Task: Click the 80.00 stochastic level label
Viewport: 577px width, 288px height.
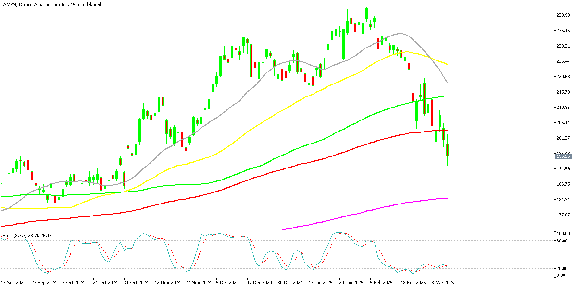Action: pos(562,241)
